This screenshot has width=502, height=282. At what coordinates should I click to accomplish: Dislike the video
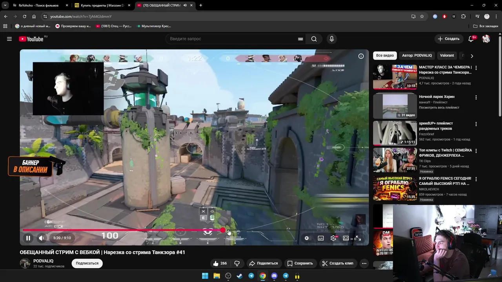pyautogui.click(x=237, y=263)
